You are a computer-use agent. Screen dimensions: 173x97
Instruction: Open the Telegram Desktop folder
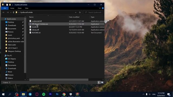coord(14,51)
